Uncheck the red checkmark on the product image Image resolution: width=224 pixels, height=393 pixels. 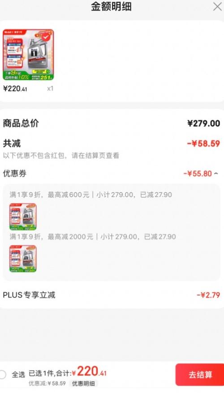tap(45, 37)
